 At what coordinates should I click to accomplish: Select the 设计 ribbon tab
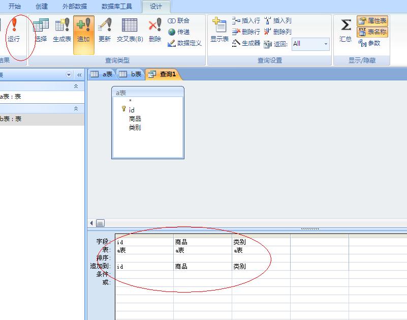click(x=156, y=7)
